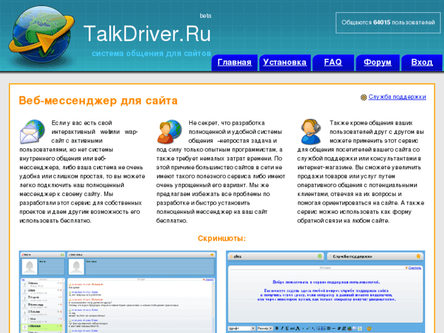The width and height of the screenshot is (444, 333).
Task: Click the orange status icon beside Служба поддержки tab
Action: [418, 256]
